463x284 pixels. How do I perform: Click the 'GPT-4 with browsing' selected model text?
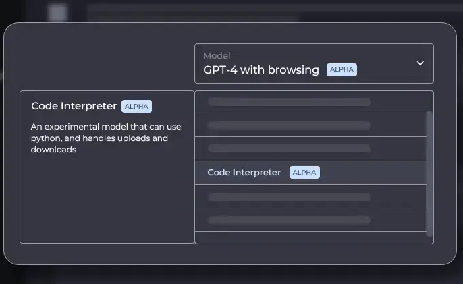(261, 70)
